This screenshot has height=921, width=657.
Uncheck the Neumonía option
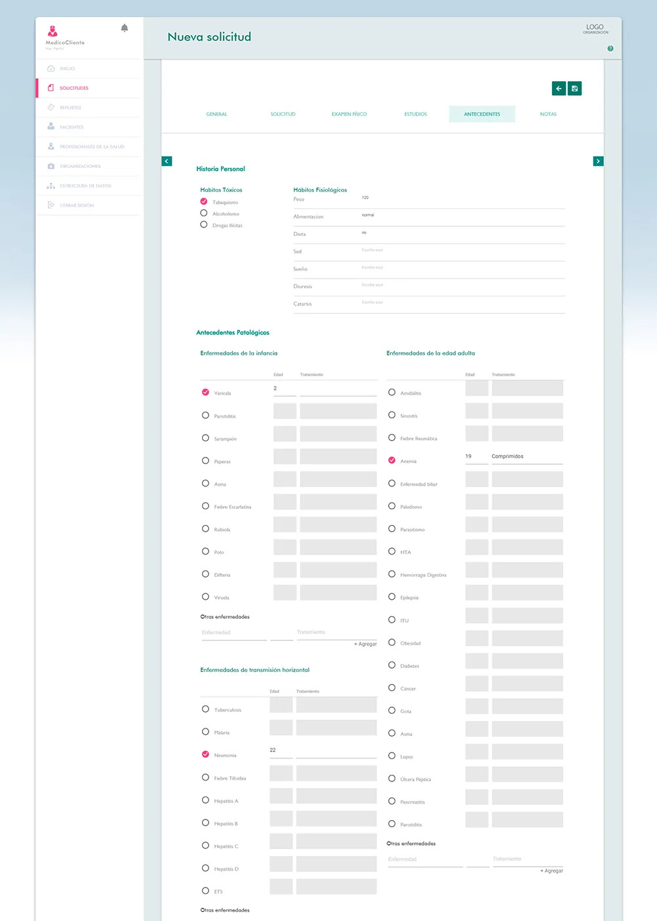[x=205, y=754]
